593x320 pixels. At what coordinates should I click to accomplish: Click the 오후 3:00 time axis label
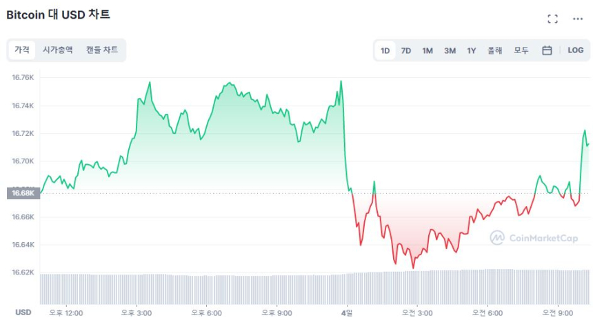tap(138, 312)
